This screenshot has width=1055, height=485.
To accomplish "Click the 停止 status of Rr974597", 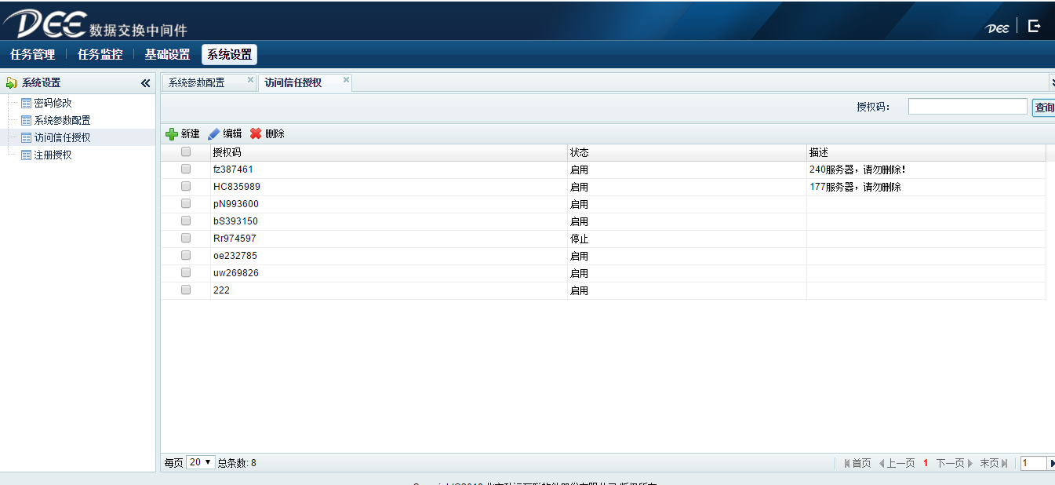I will coord(579,239).
